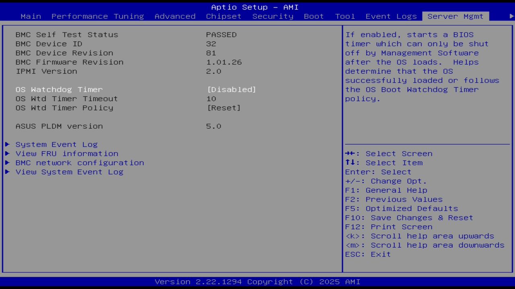
Task: Click the System Event Log entry
Action: tap(56, 144)
